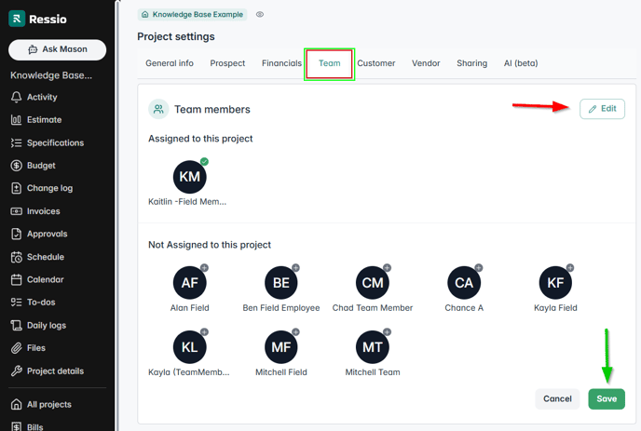Image resolution: width=641 pixels, height=431 pixels.
Task: Open the Sharing tab
Action: coord(471,63)
